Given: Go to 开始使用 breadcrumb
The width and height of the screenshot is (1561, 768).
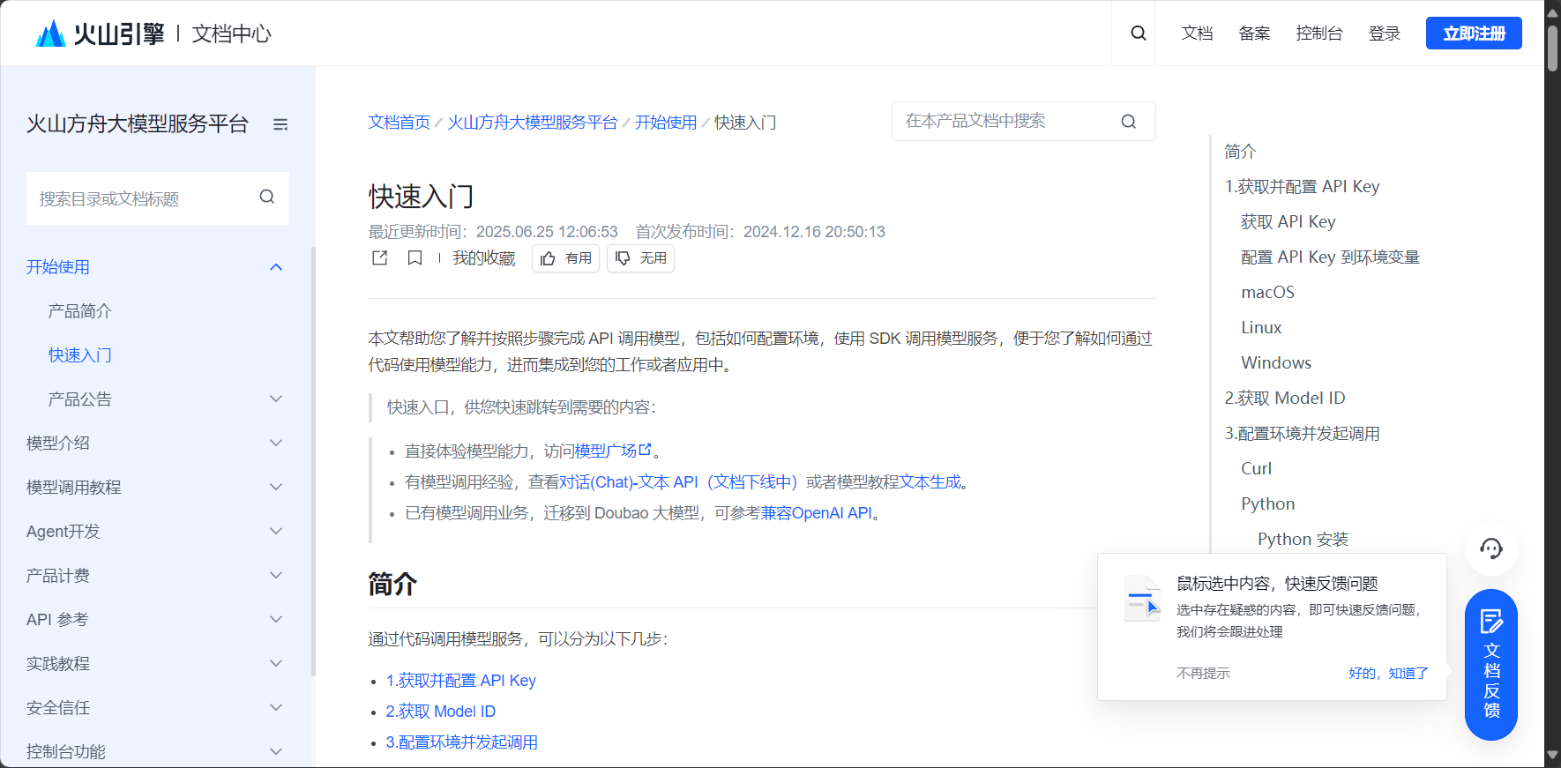Looking at the screenshot, I should click(666, 123).
